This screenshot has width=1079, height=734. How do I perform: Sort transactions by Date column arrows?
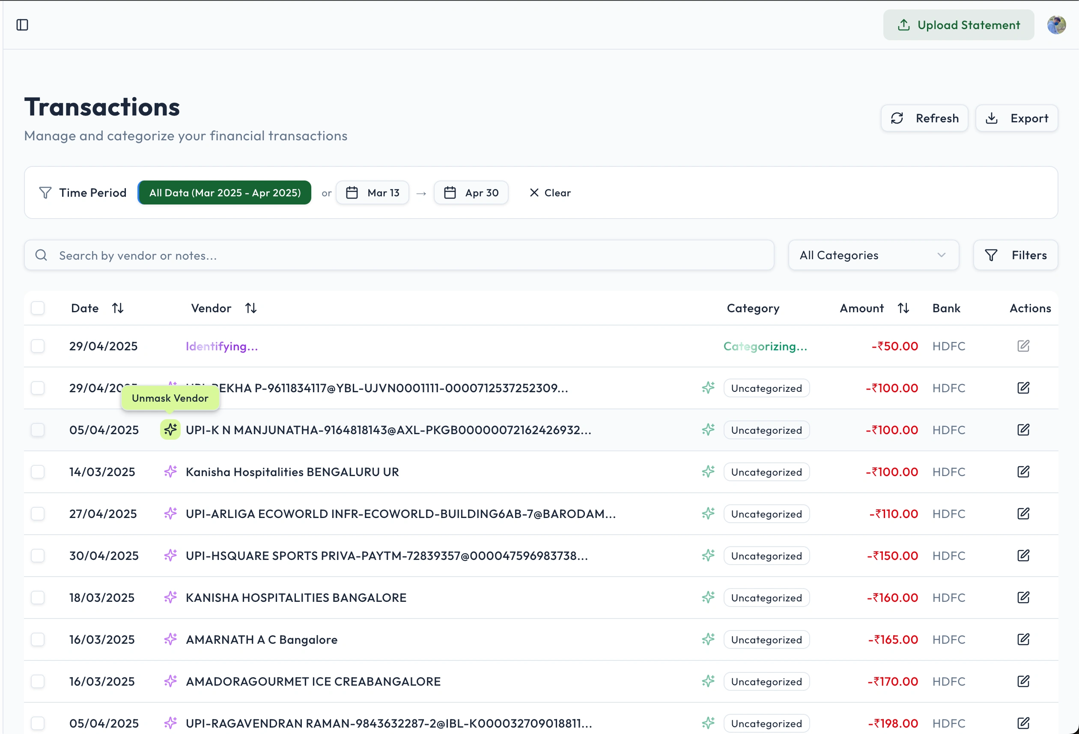point(118,308)
